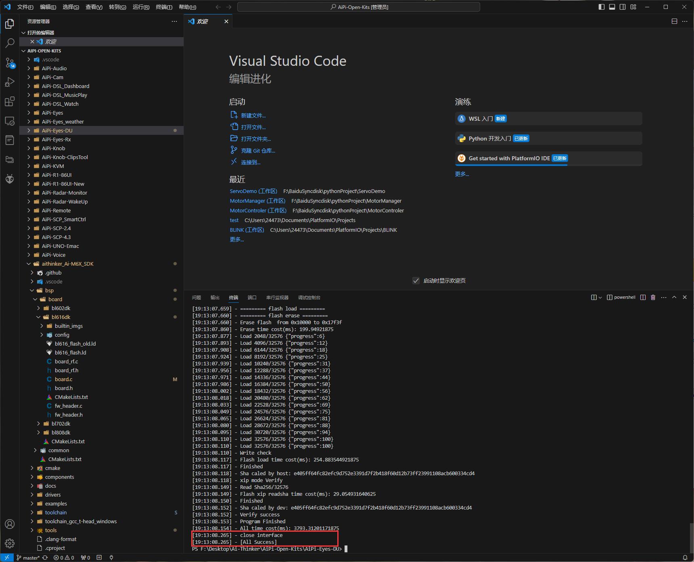
Task: Open Explorer more actions ellipsis
Action: pyautogui.click(x=174, y=21)
